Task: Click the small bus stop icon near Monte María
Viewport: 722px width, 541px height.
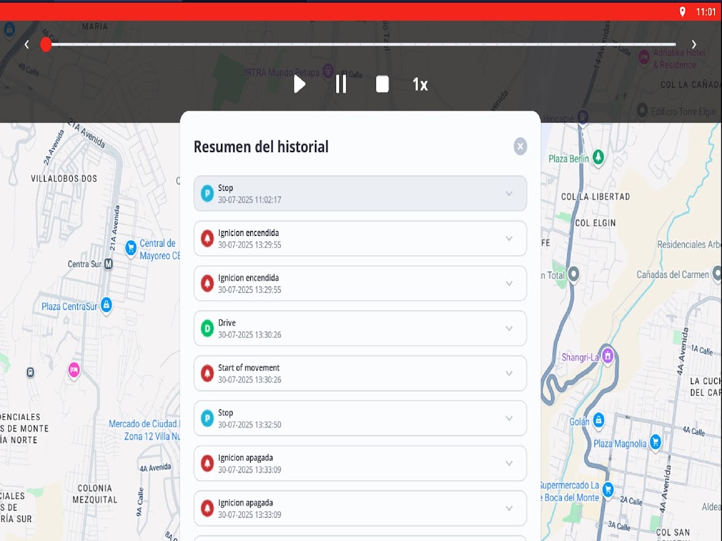Action: pos(30,373)
